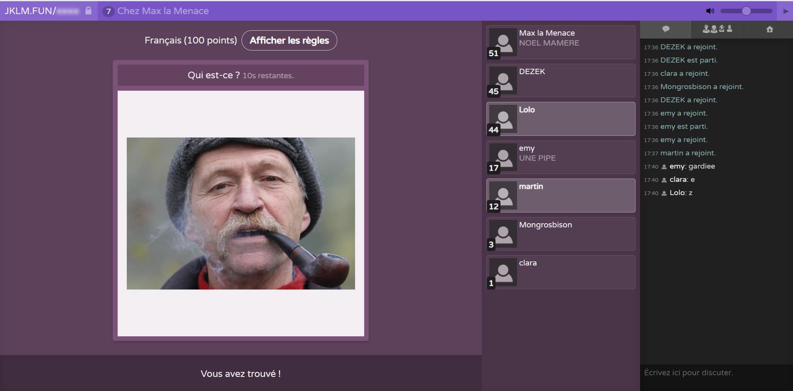793x391 pixels.
Task: Click DEZEK's player avatar
Action: (x=503, y=80)
